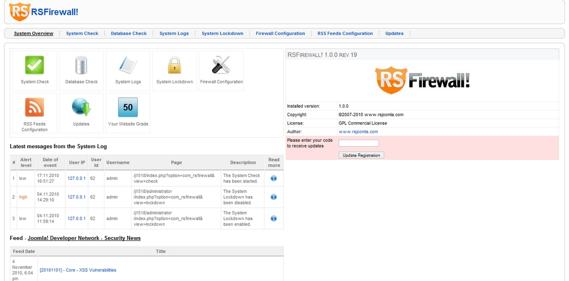Click the 'Description' column header
Screen dimensions: 569x281
pos(243,163)
